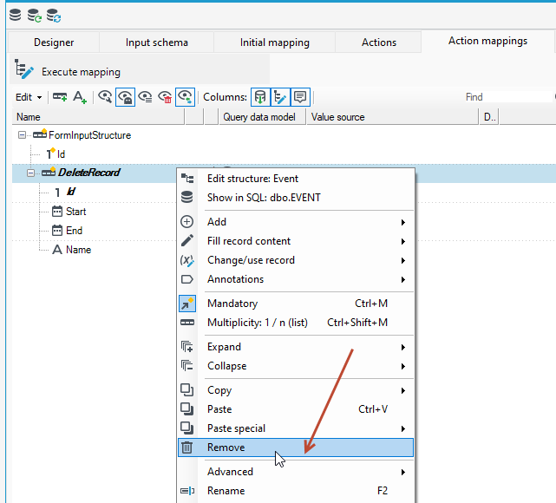Viewport: 556px width, 503px height.
Task: Click database icon beside Show in SQL
Action: pyautogui.click(x=187, y=197)
